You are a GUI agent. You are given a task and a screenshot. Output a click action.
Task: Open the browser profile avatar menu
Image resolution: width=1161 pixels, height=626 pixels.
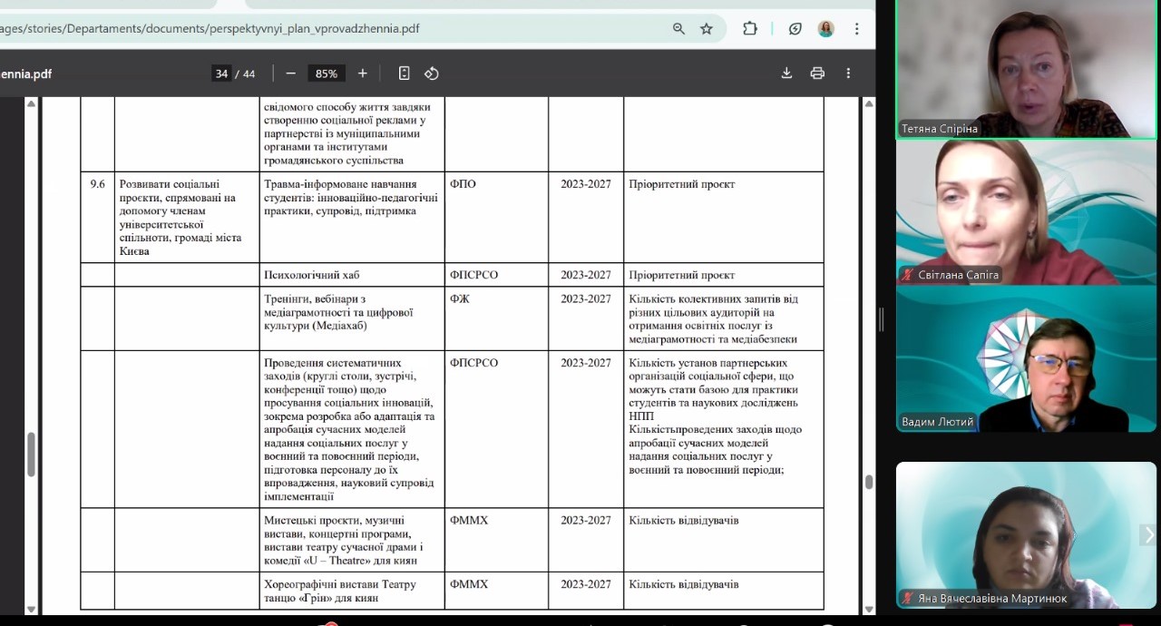[825, 28]
